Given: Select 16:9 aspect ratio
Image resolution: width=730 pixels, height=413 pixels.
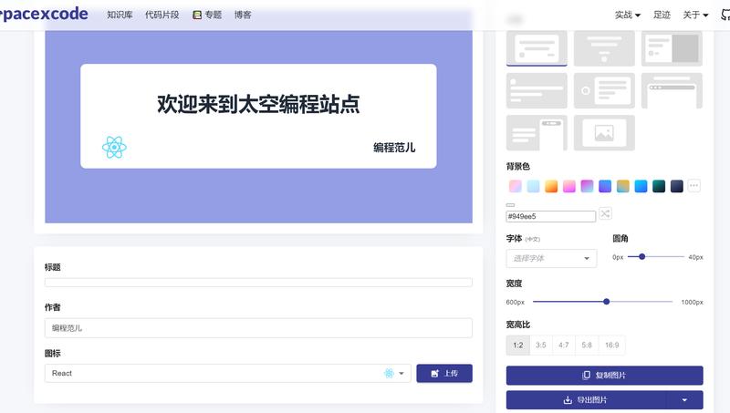Looking at the screenshot, I should tap(611, 346).
